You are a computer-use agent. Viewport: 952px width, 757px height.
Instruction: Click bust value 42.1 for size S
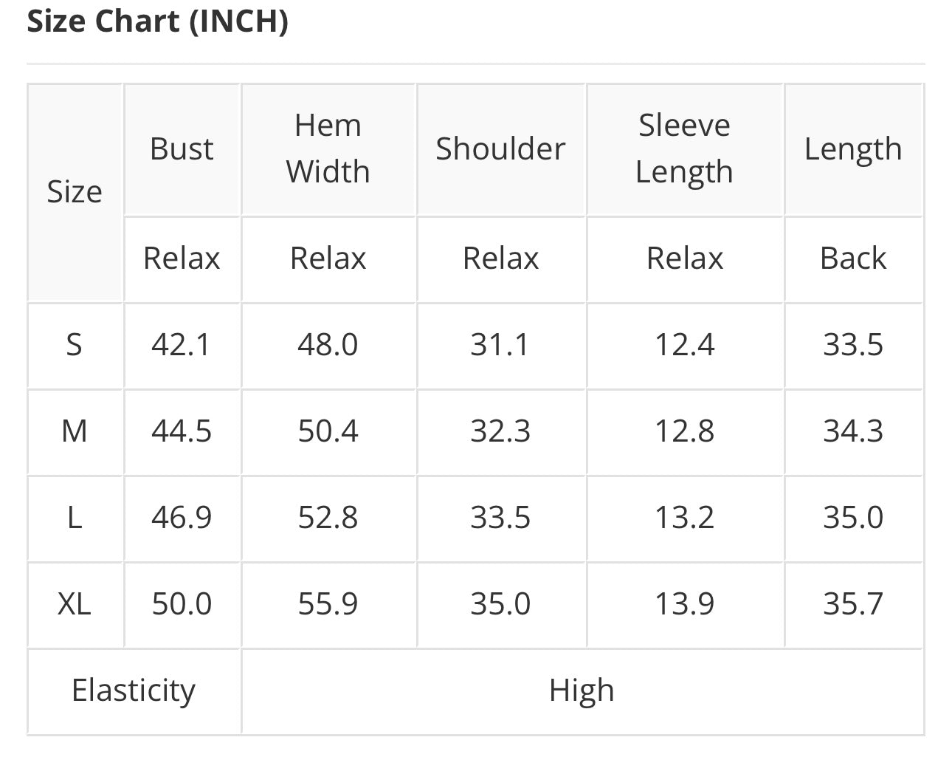tap(182, 345)
